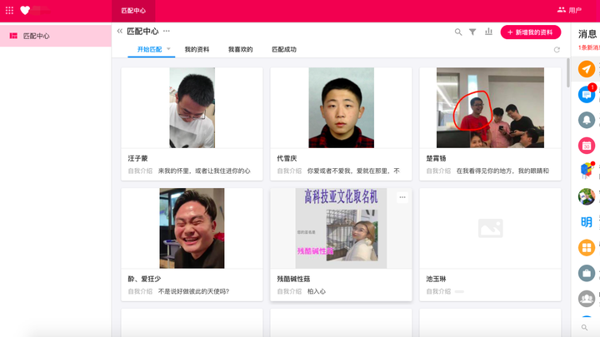Click the search icon at message panel bottom
Viewport: 600px width, 337px height.
584,328
